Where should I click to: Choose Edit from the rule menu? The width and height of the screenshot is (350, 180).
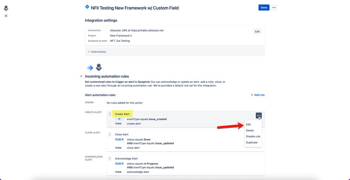tap(248, 125)
